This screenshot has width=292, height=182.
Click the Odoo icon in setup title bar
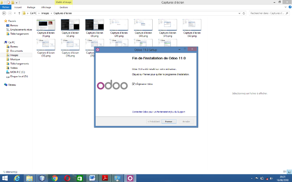97,50
